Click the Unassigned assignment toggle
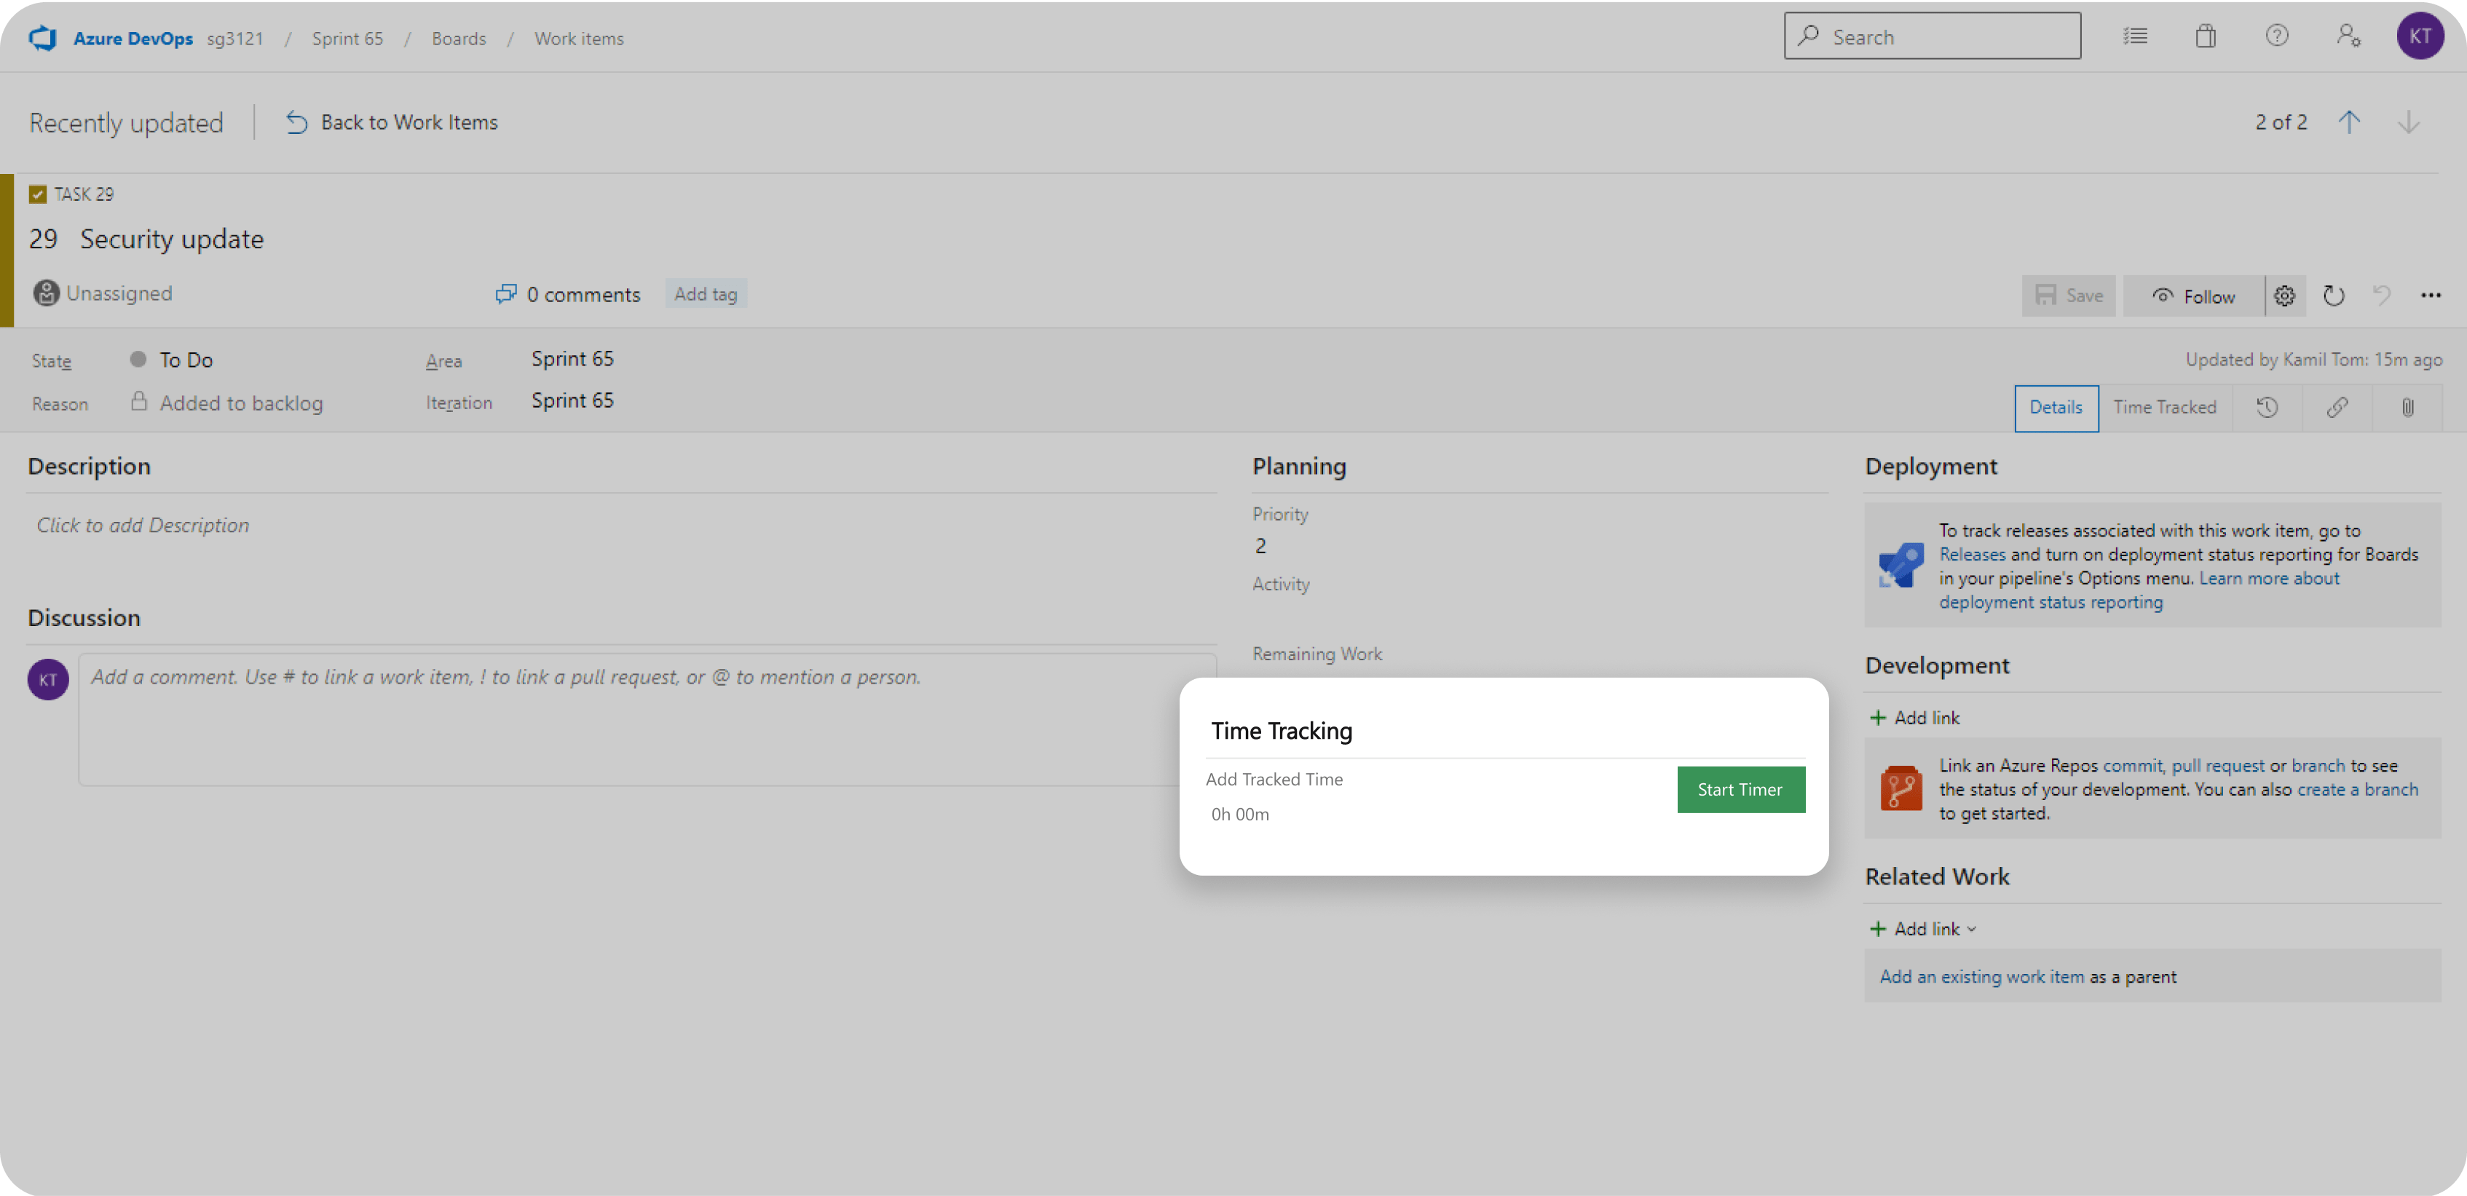Image resolution: width=2467 pixels, height=1196 pixels. (x=104, y=293)
